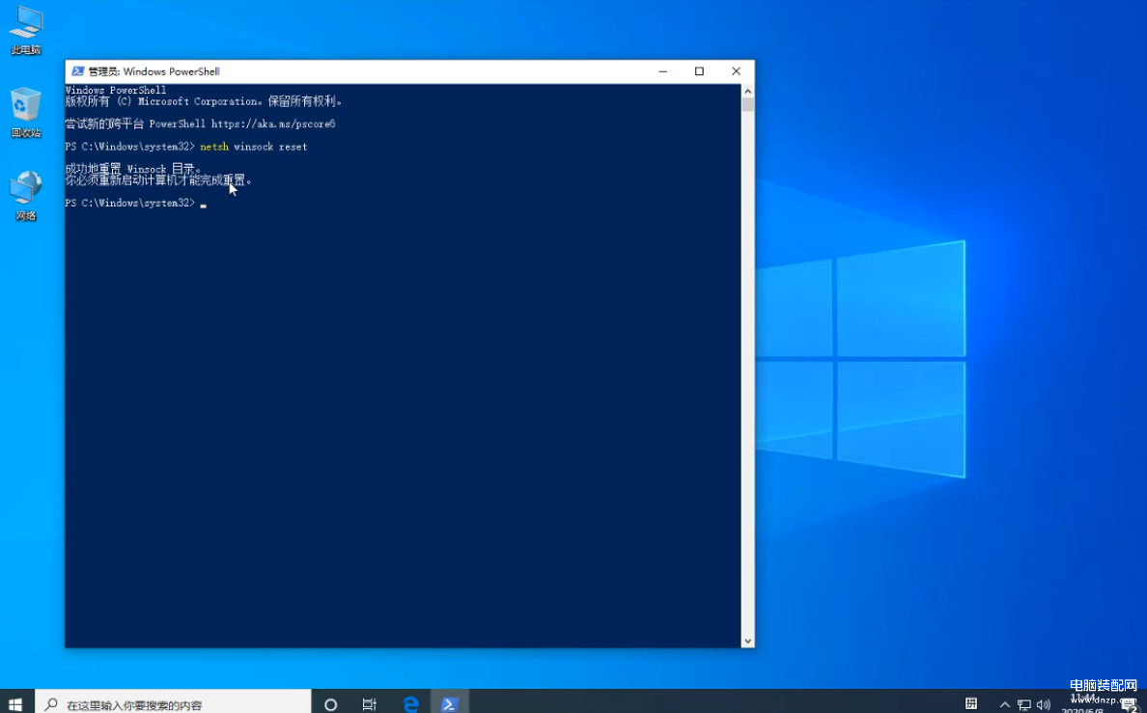
Task: Launch Microsoft Edge from the taskbar
Action: (x=410, y=704)
